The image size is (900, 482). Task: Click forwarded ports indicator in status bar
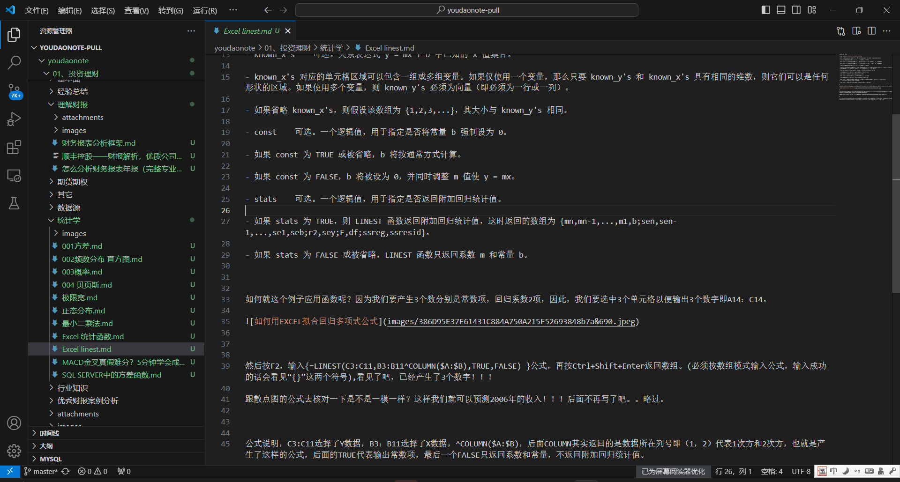coord(124,471)
